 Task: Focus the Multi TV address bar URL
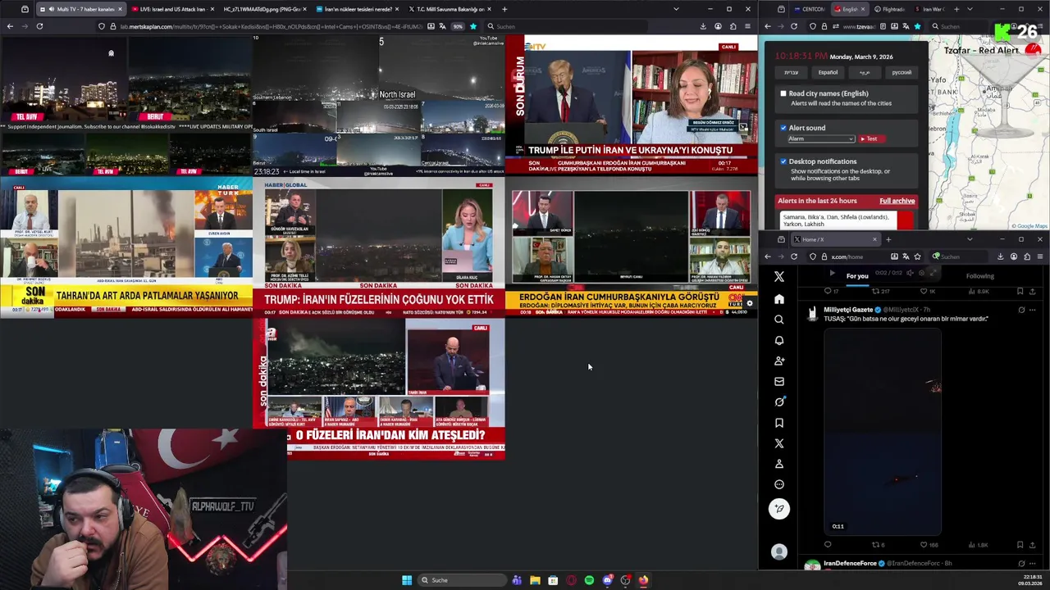[x=271, y=26]
